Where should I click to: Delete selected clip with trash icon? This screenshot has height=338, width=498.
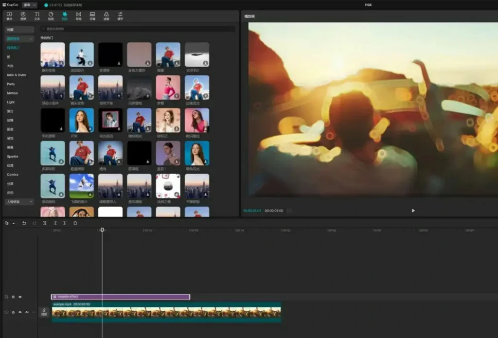(x=75, y=223)
